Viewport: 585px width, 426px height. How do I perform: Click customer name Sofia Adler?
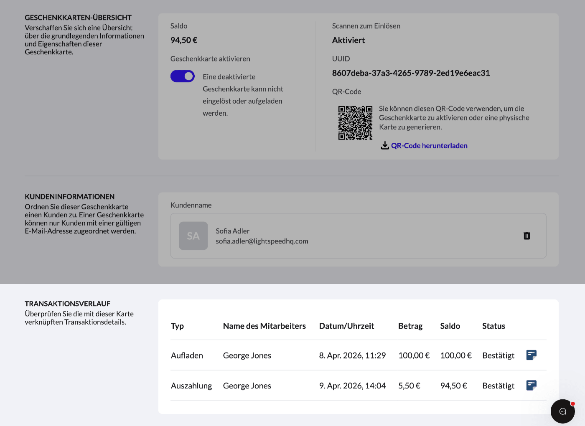coord(233,231)
